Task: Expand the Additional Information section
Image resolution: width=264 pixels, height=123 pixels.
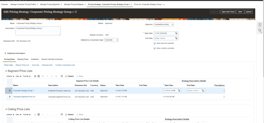Action: [5, 53]
